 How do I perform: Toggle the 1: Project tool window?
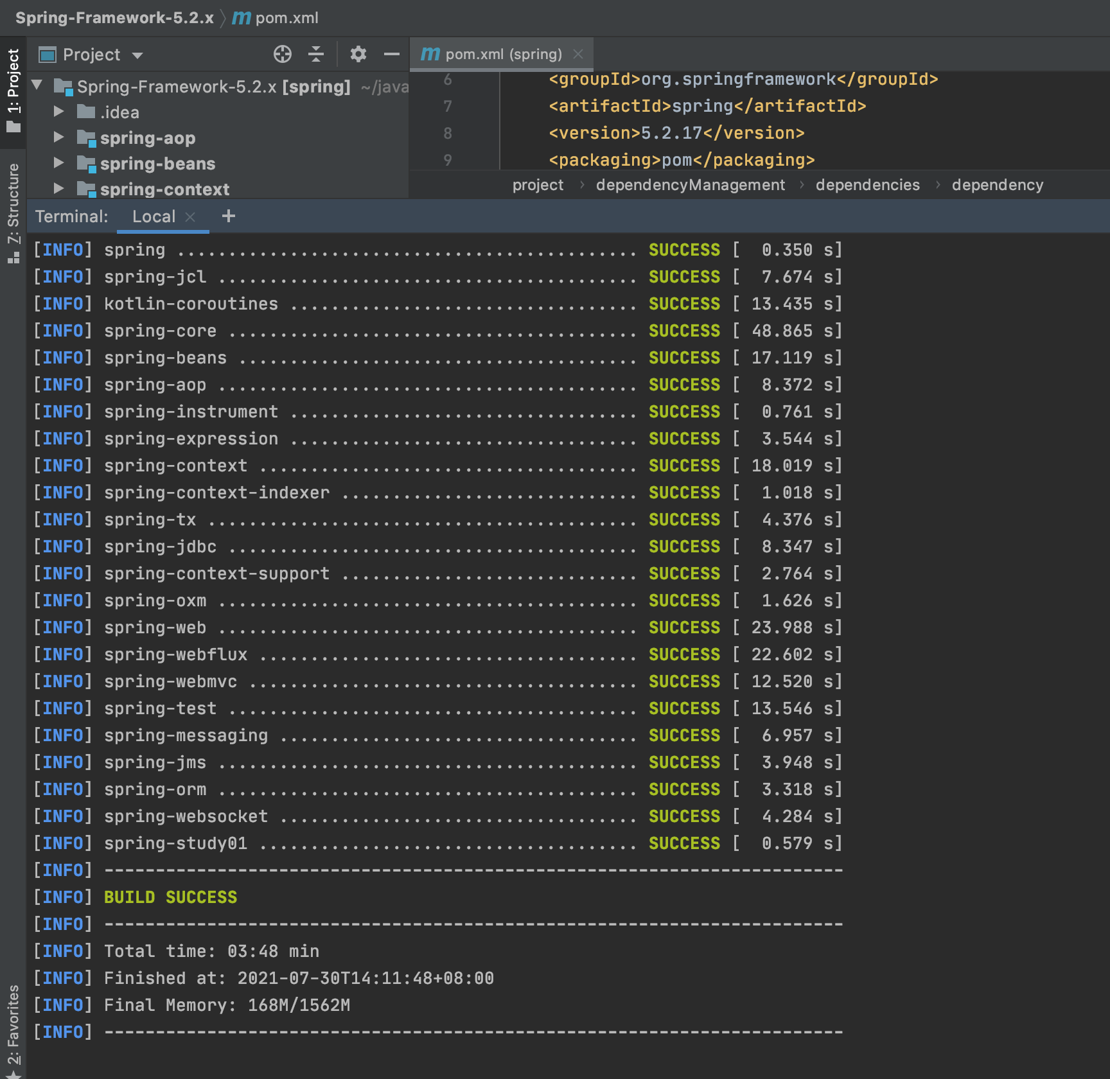click(x=13, y=91)
